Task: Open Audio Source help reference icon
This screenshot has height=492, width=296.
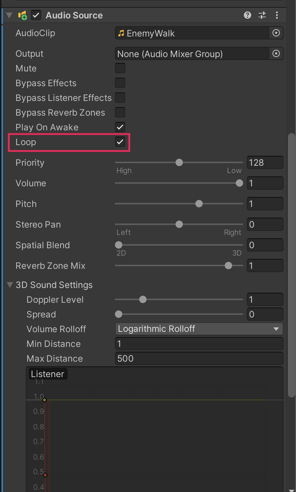Action: [248, 15]
